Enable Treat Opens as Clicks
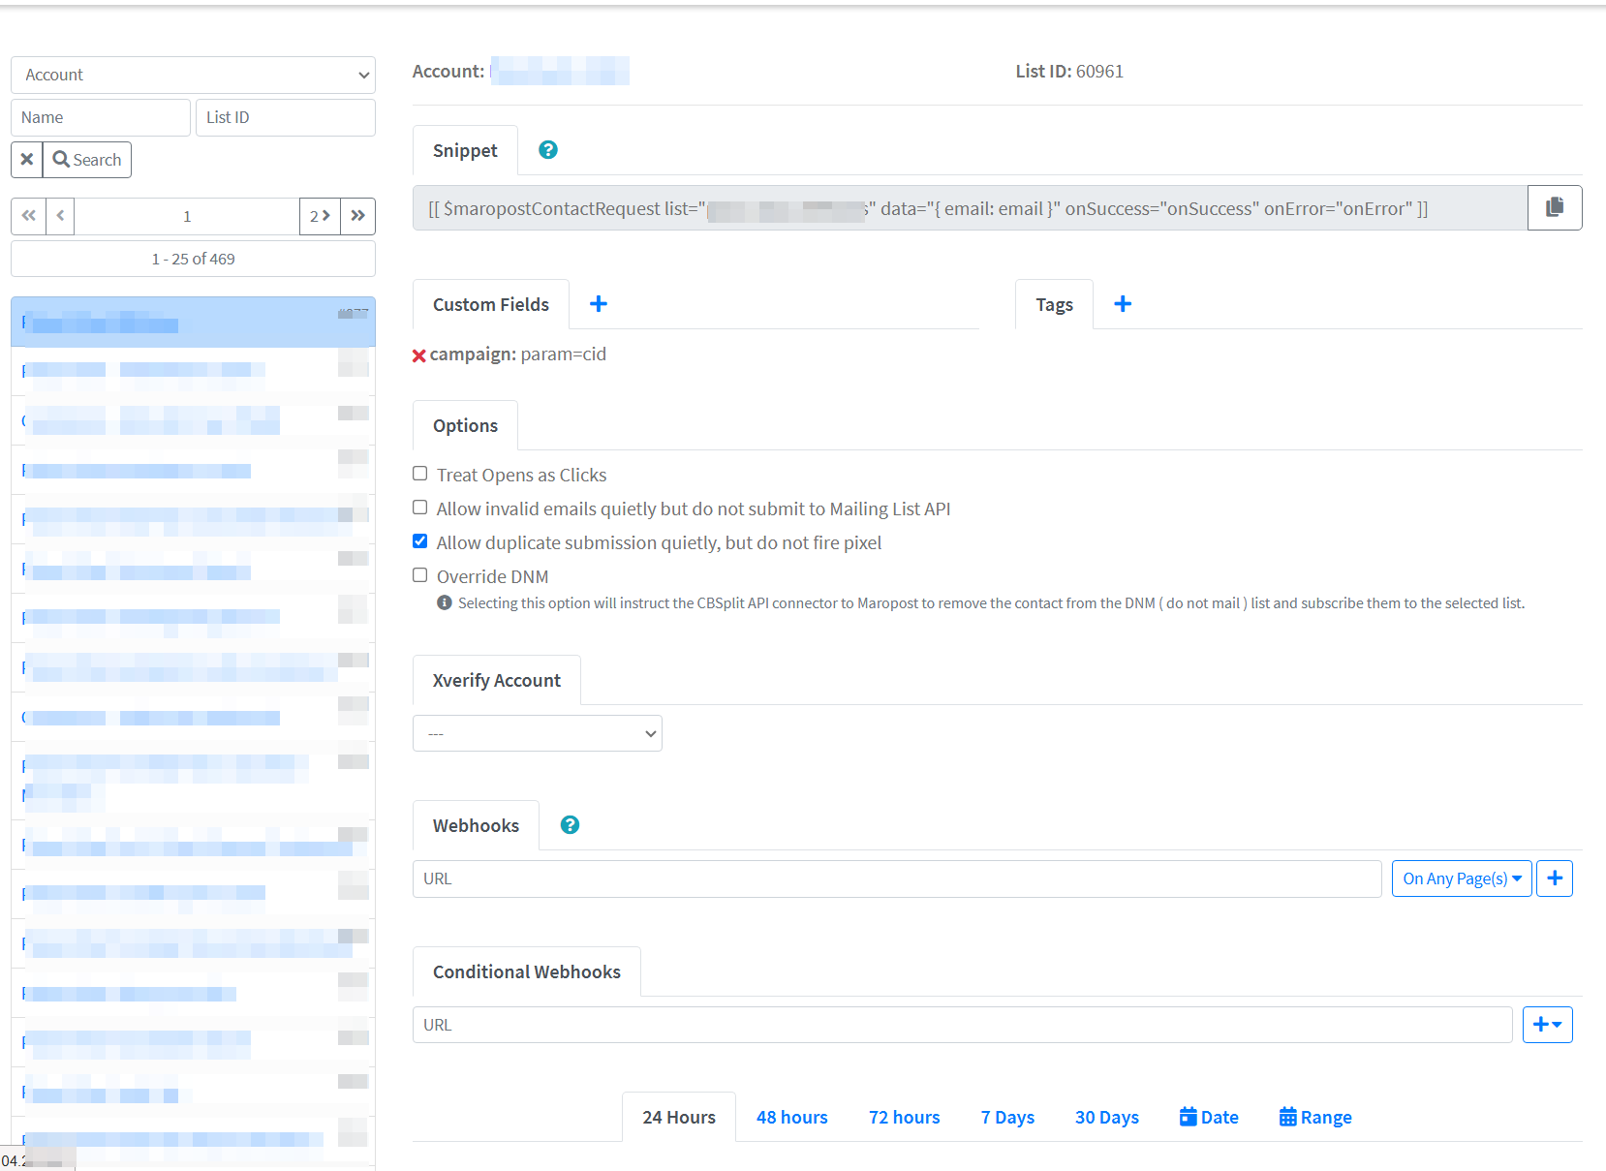 (x=420, y=474)
